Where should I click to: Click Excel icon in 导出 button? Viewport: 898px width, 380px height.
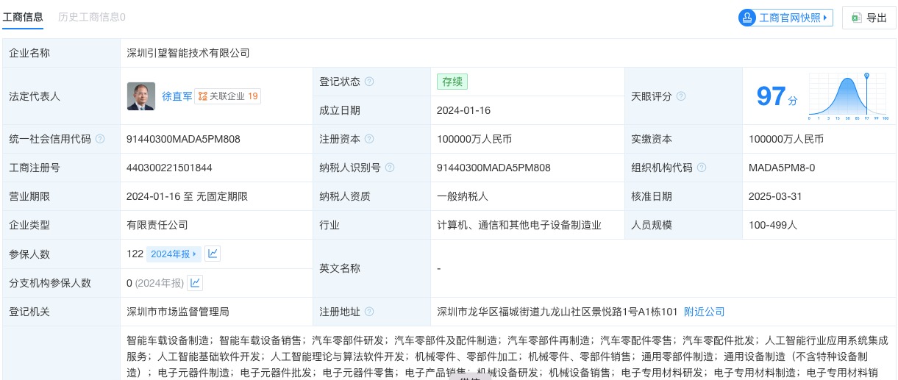pos(856,18)
